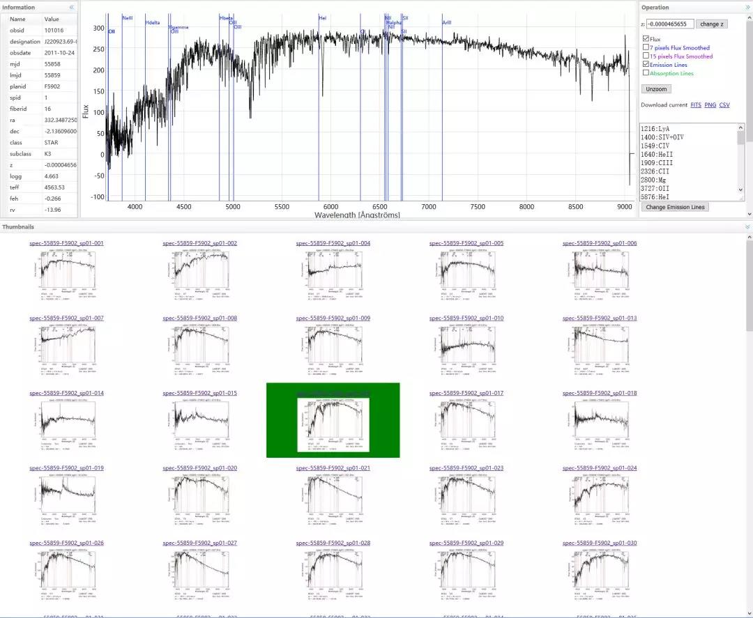The image size is (753, 618).
Task: Click the Change Emission Lines button
Action: [x=675, y=207]
